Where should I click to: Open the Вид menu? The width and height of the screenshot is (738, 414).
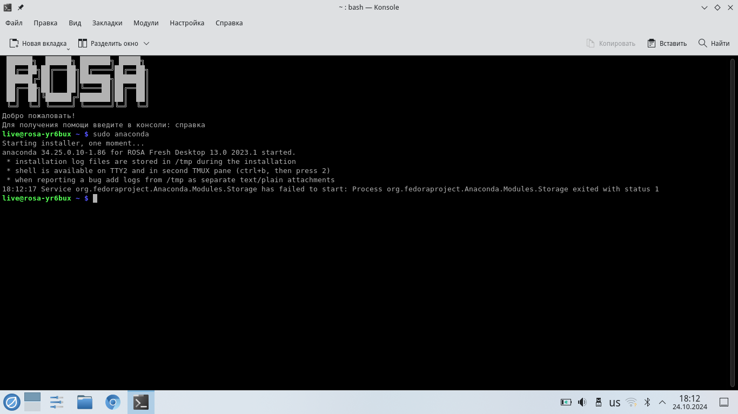tap(75, 23)
